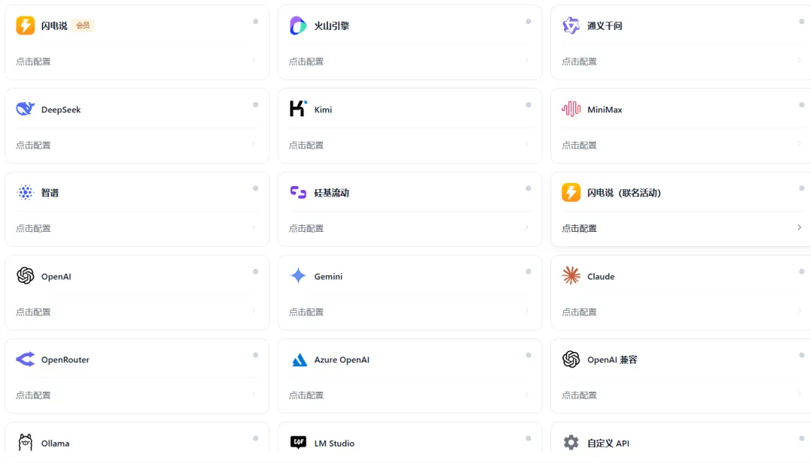The width and height of the screenshot is (811, 463).
Task: Toggle the status dot on Azure OpenAI card
Action: click(528, 356)
